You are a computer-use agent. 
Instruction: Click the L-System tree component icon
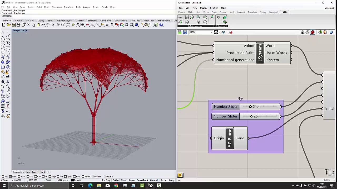point(218,17)
